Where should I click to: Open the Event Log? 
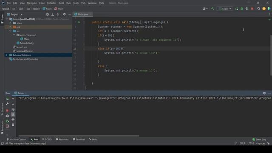click(259, 139)
